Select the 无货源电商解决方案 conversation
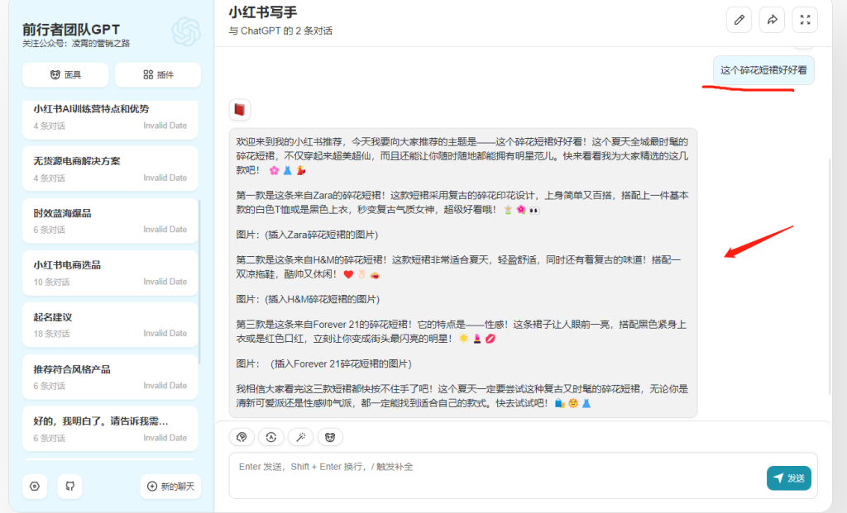 coord(110,168)
